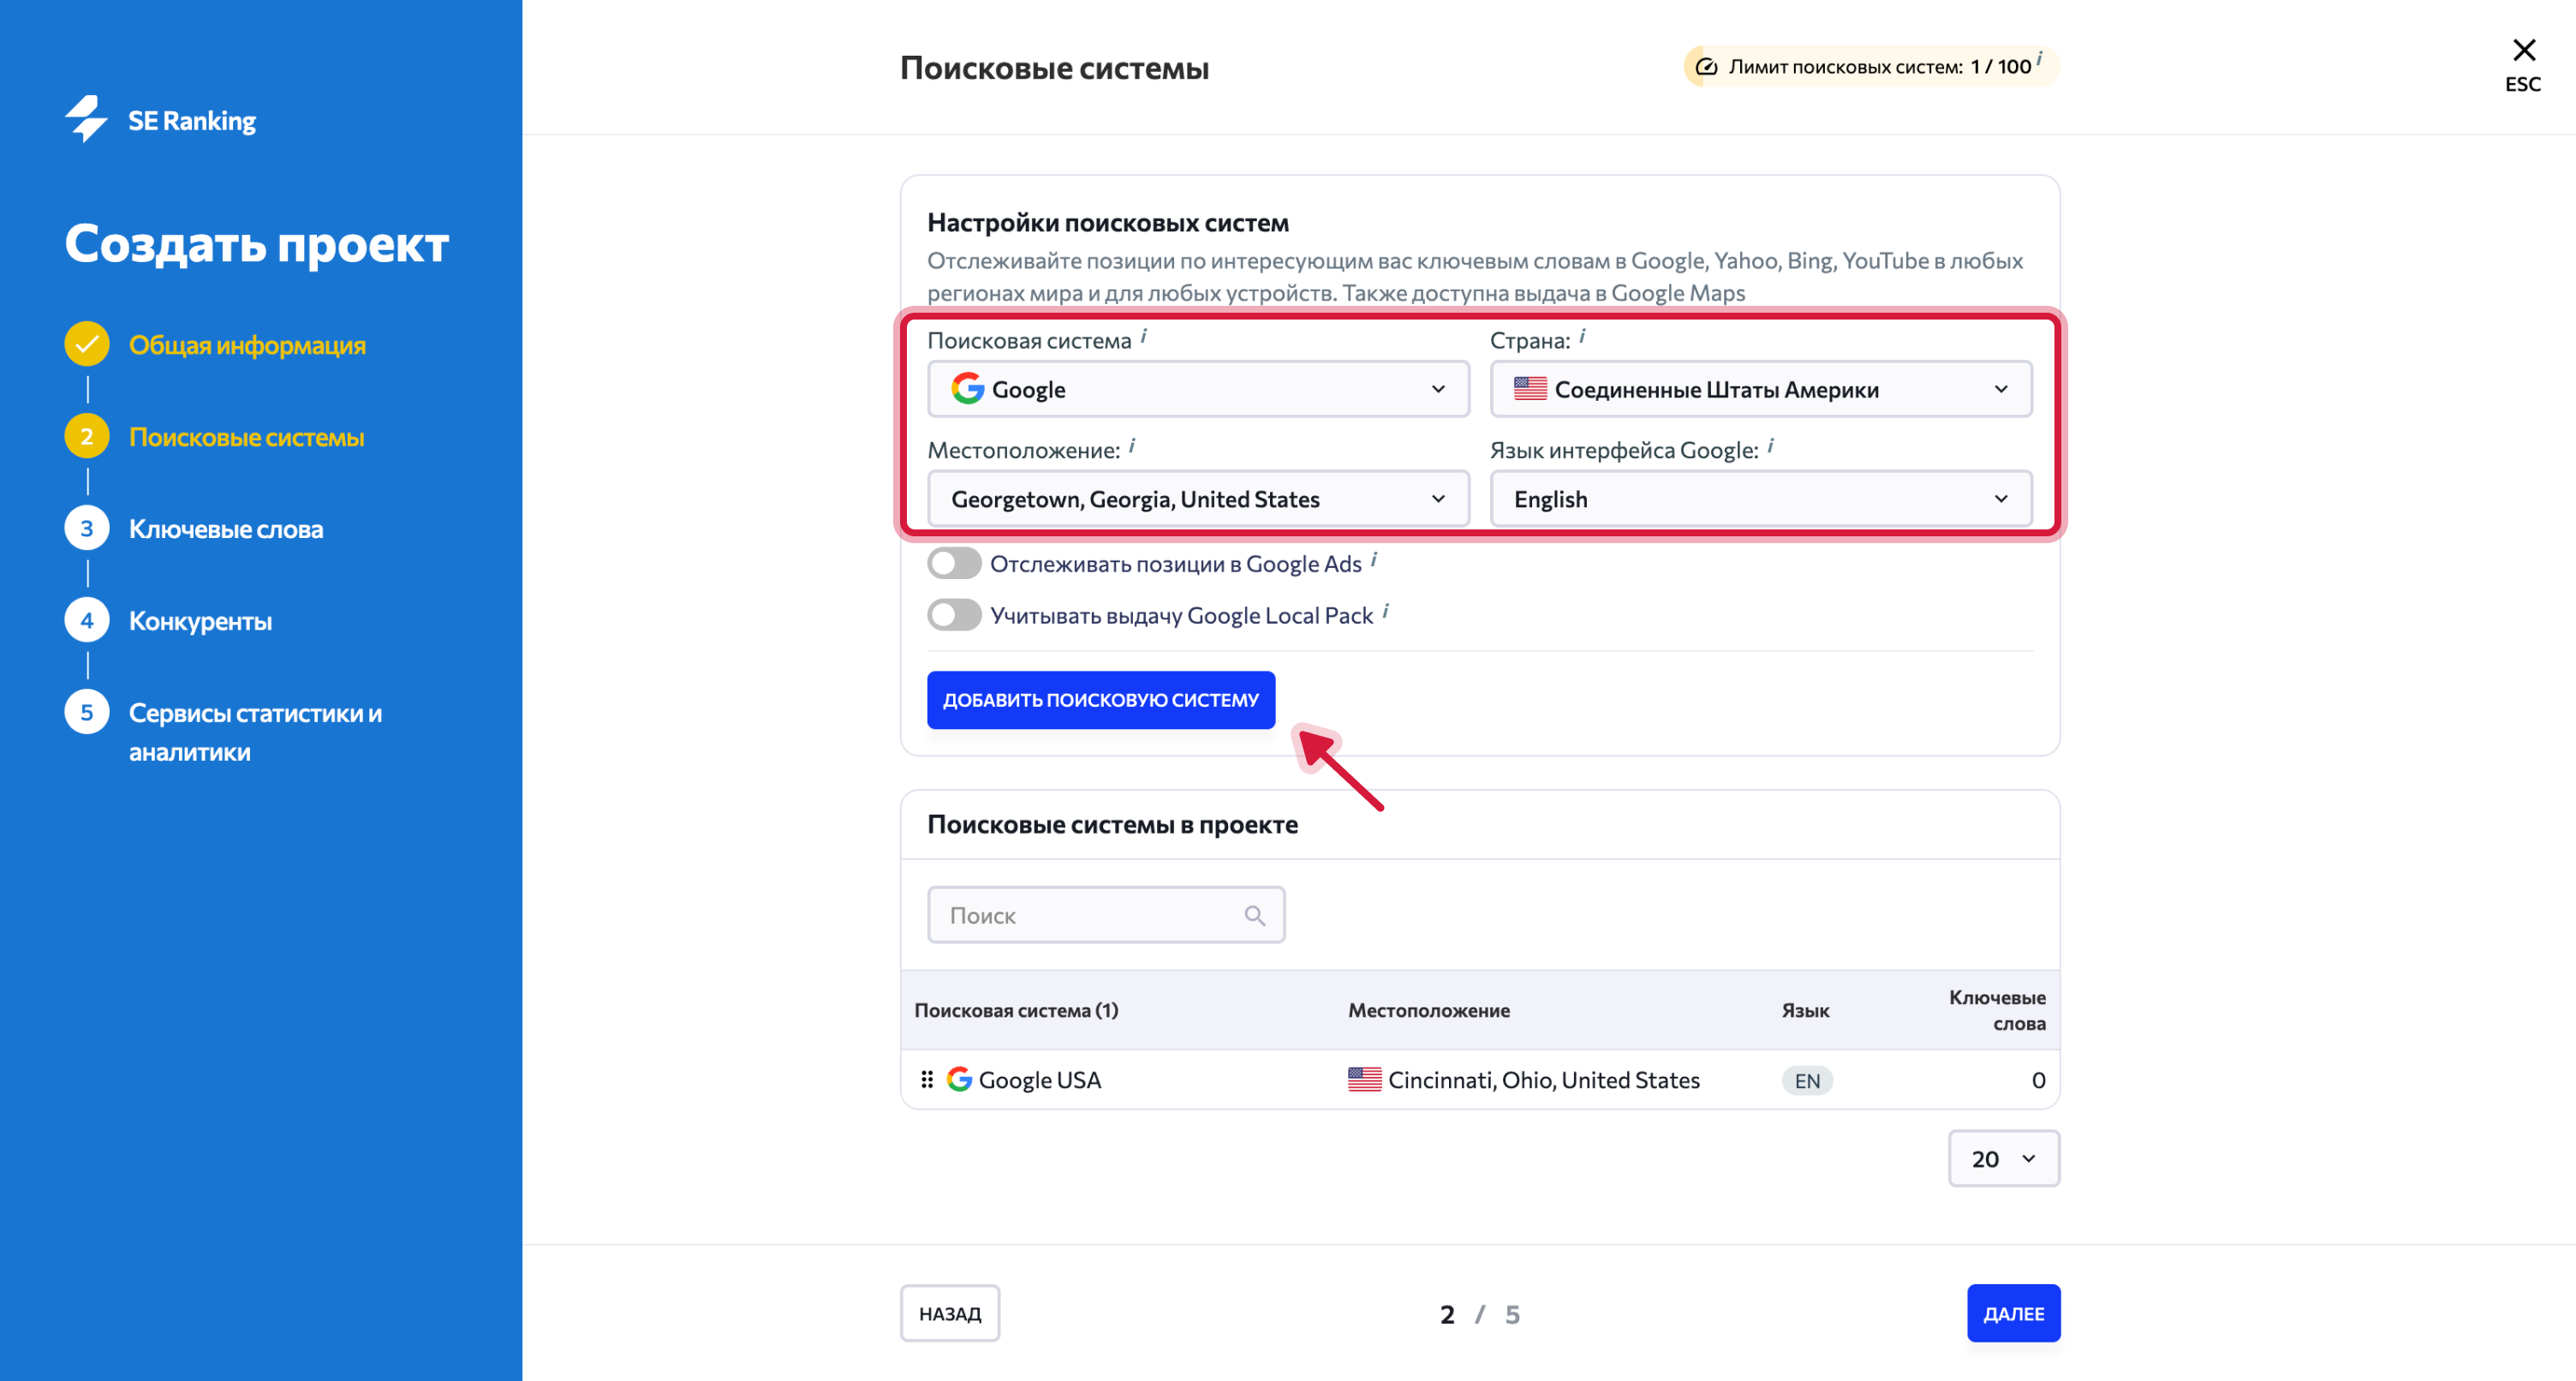
Task: Click info icon next to Google Ads toggle
Action: pyautogui.click(x=1374, y=559)
